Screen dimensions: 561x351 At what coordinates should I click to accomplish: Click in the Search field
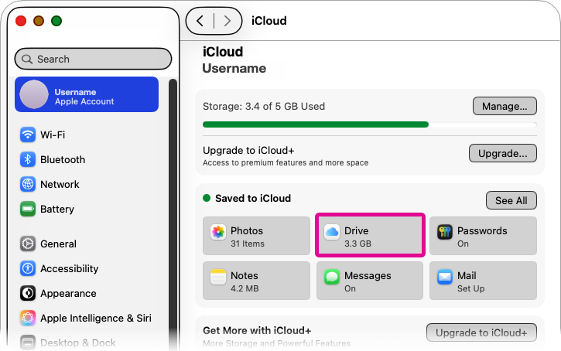93,59
